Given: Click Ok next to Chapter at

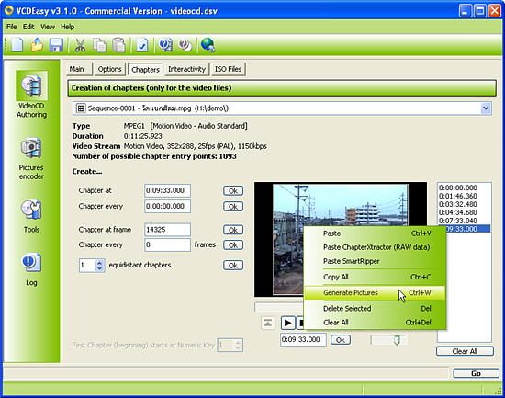Looking at the screenshot, I should 233,190.
